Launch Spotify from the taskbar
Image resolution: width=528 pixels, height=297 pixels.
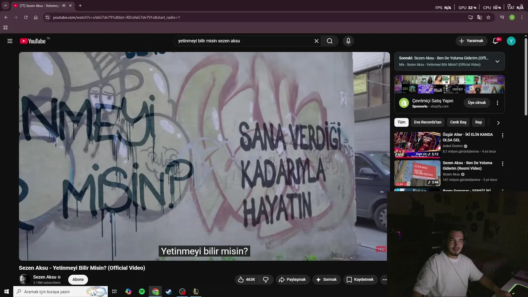coord(142,291)
